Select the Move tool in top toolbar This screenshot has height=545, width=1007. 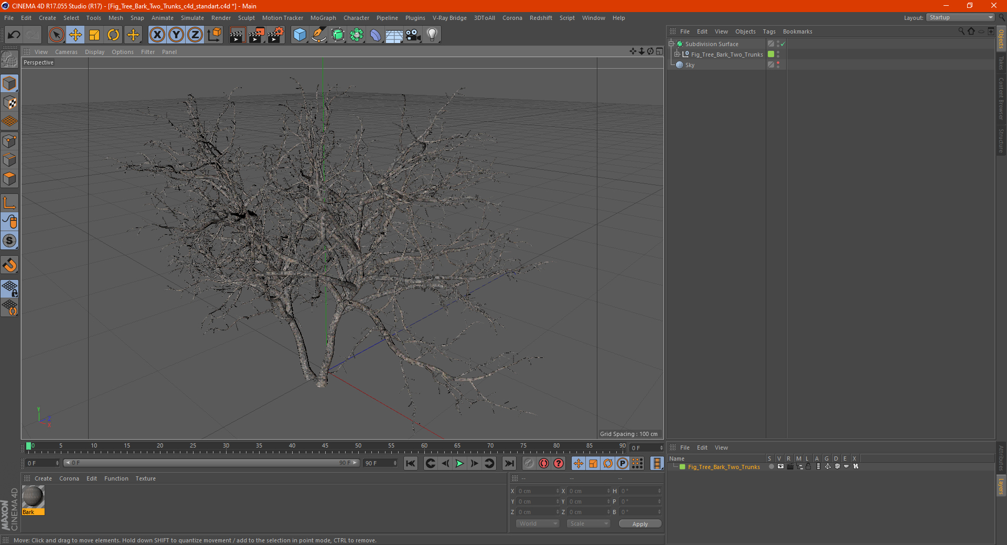click(76, 35)
